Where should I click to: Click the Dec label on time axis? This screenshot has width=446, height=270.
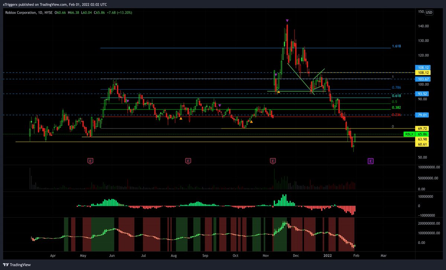pos(296,255)
